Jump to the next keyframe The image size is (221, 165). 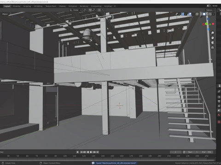click(94, 152)
